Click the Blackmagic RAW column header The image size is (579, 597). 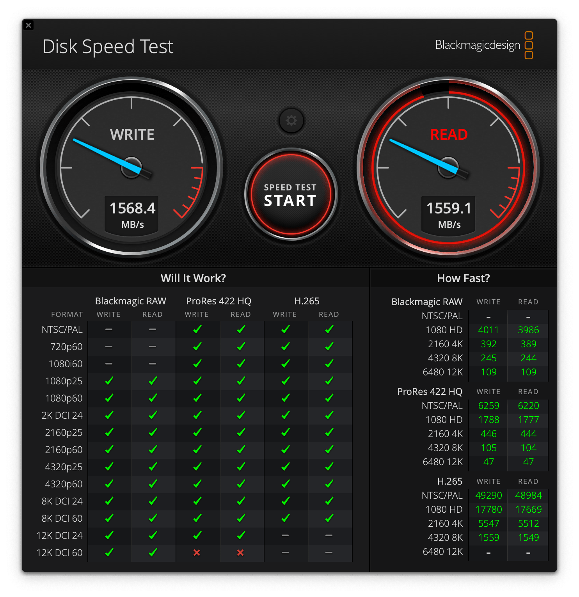pos(130,301)
